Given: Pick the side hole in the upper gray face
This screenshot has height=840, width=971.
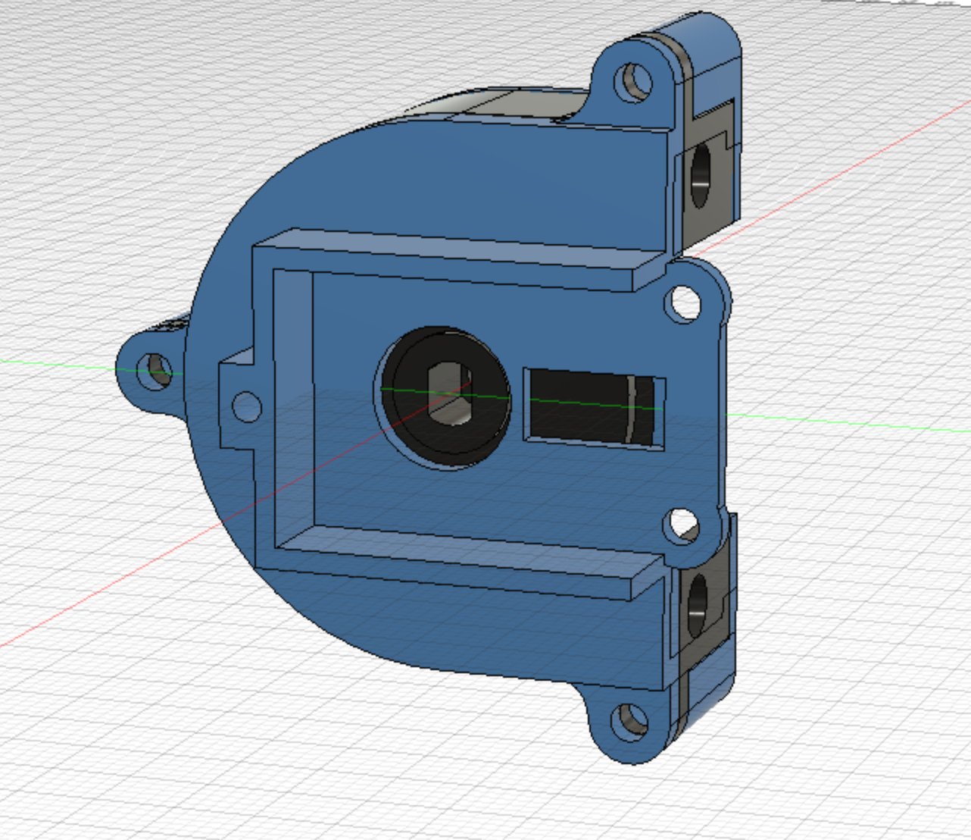Looking at the screenshot, I should (701, 177).
